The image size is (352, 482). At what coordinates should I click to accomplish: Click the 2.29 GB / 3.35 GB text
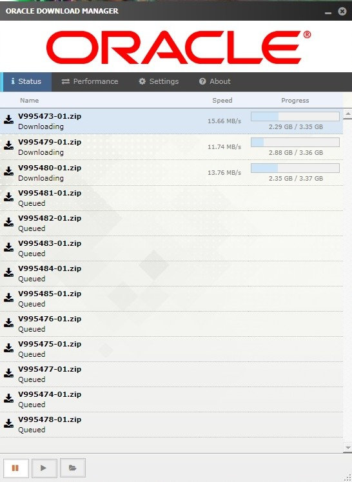click(x=296, y=126)
